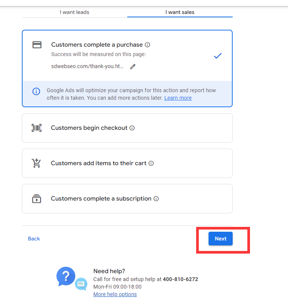Select Customers complete a subscription option
Image resolution: width=288 pixels, height=301 pixels.
[x=127, y=199]
